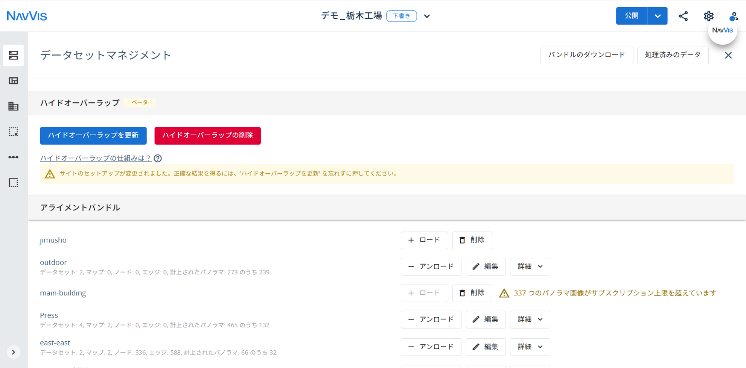This screenshot has height=368, width=746.
Task: Click help icon beside ハイドオーバーラップの仕組みは
Action: tap(158, 158)
